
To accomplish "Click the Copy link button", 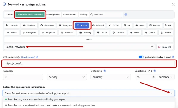I will (x=165, y=47).
